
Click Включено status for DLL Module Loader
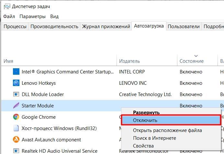191,94
